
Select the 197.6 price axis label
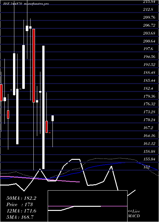point(148,49)
